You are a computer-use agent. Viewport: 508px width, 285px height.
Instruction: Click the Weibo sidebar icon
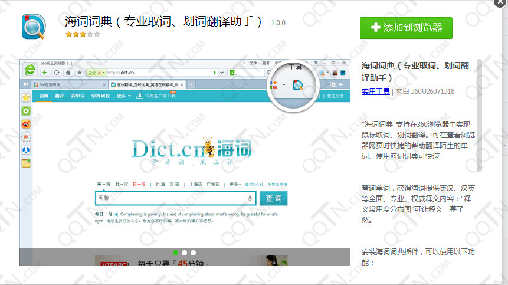click(x=26, y=124)
